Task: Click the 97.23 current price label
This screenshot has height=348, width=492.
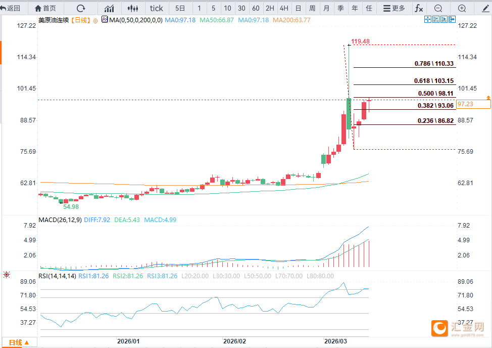Action: [473, 104]
